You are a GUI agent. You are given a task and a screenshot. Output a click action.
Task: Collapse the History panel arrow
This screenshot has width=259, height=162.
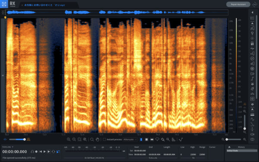(x=229, y=147)
